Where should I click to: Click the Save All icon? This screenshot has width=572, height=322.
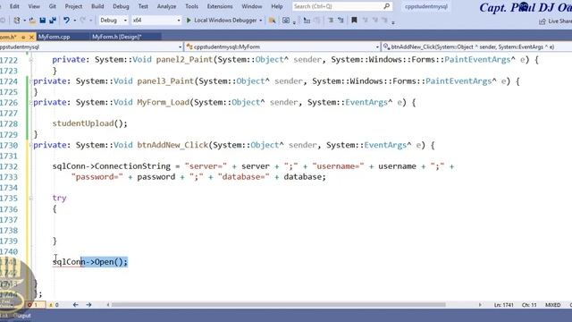(x=53, y=21)
